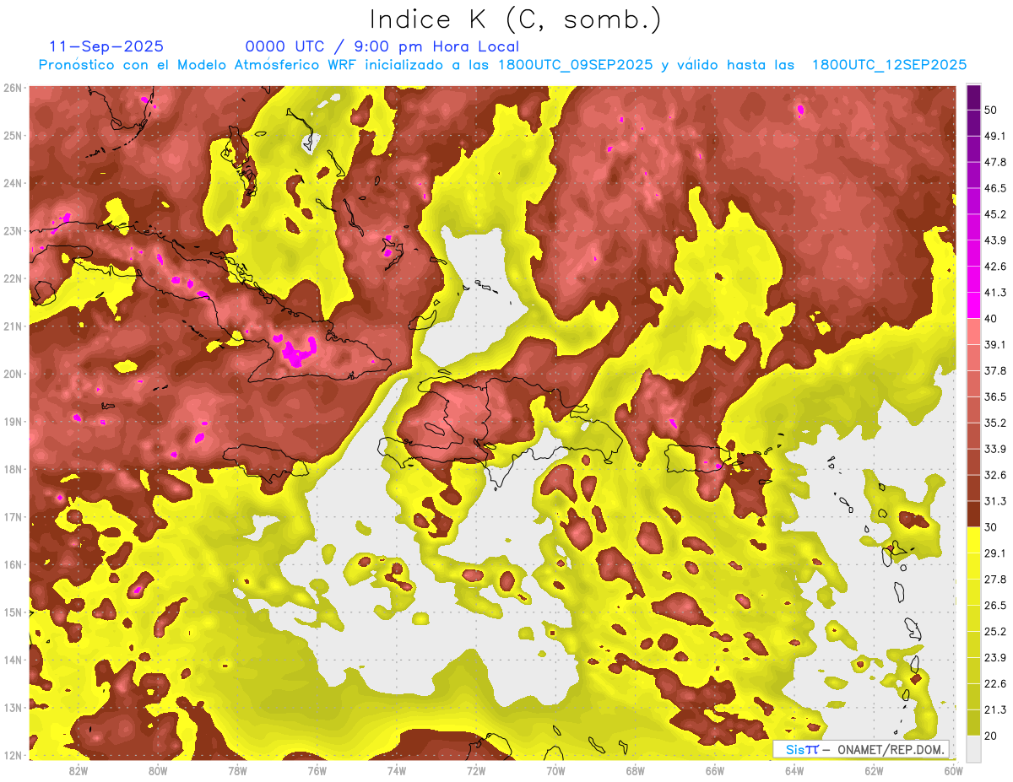Click the longitude label "74W"
The width and height of the screenshot is (1013, 782).
(x=397, y=770)
